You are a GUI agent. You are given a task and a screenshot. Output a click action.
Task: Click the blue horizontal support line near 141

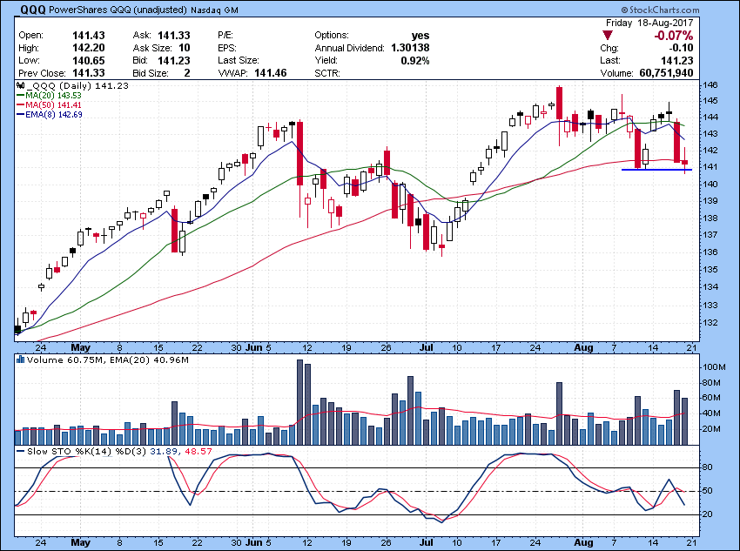tap(656, 170)
